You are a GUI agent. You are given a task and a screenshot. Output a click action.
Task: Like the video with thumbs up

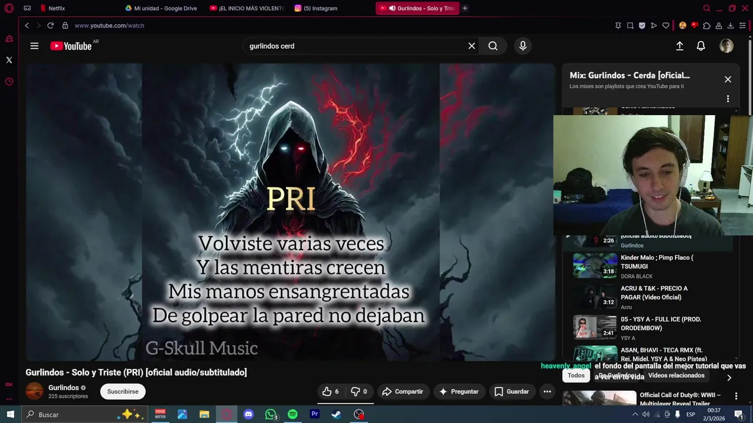tap(330, 391)
